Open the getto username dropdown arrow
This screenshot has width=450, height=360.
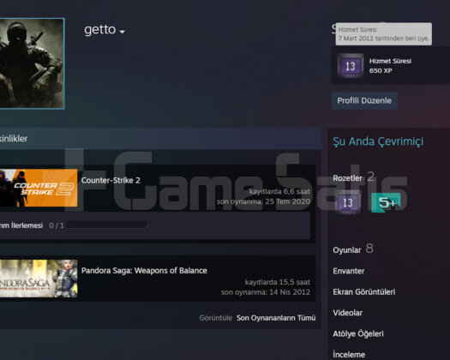click(x=123, y=32)
